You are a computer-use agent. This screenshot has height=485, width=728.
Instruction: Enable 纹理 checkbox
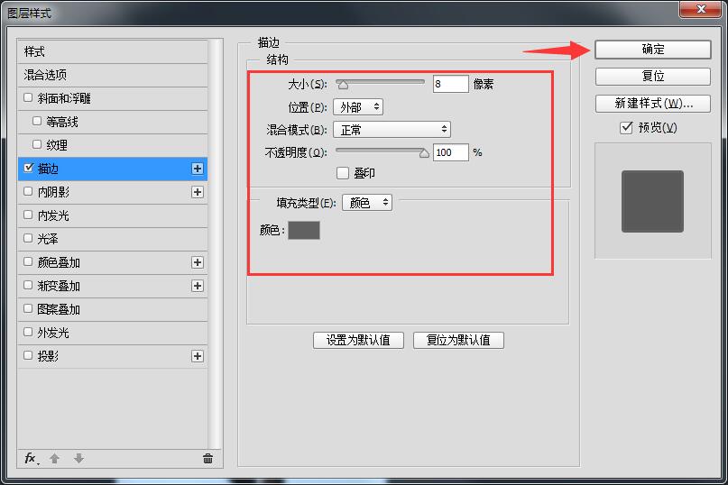pos(37,144)
